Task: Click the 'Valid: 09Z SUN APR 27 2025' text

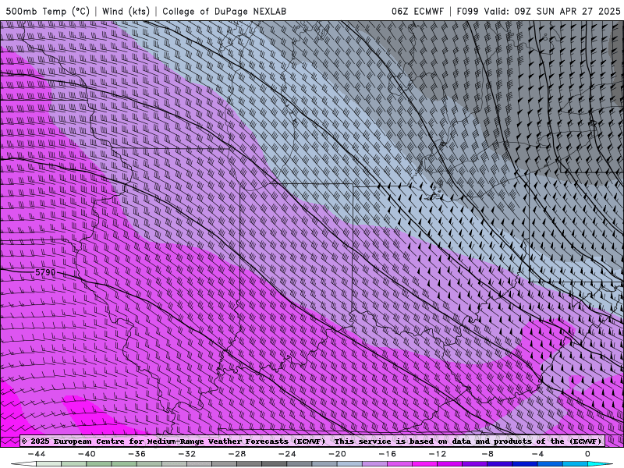Action: coord(552,11)
